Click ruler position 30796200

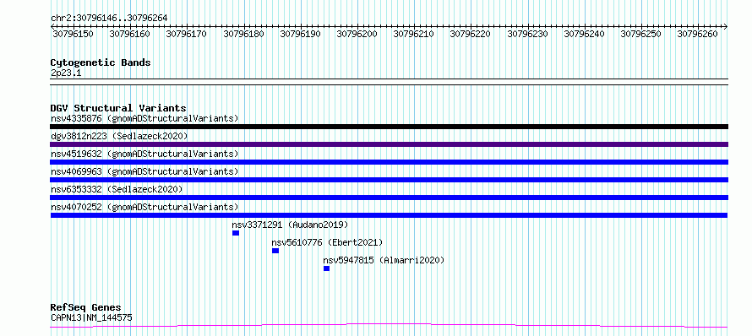357,34
